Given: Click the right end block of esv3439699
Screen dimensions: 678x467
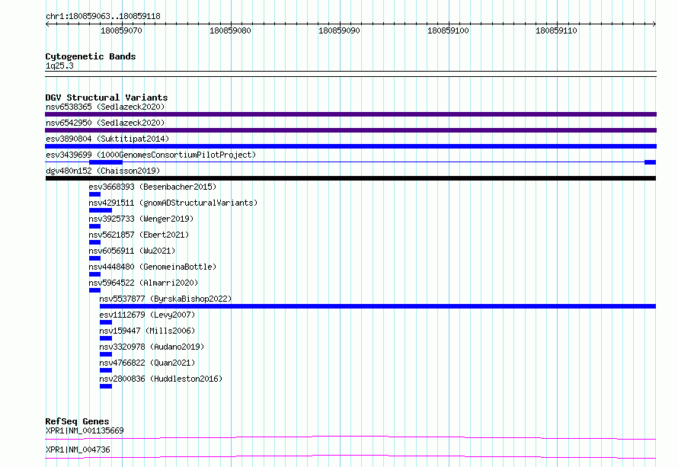Looking at the screenshot, I should coord(650,162).
